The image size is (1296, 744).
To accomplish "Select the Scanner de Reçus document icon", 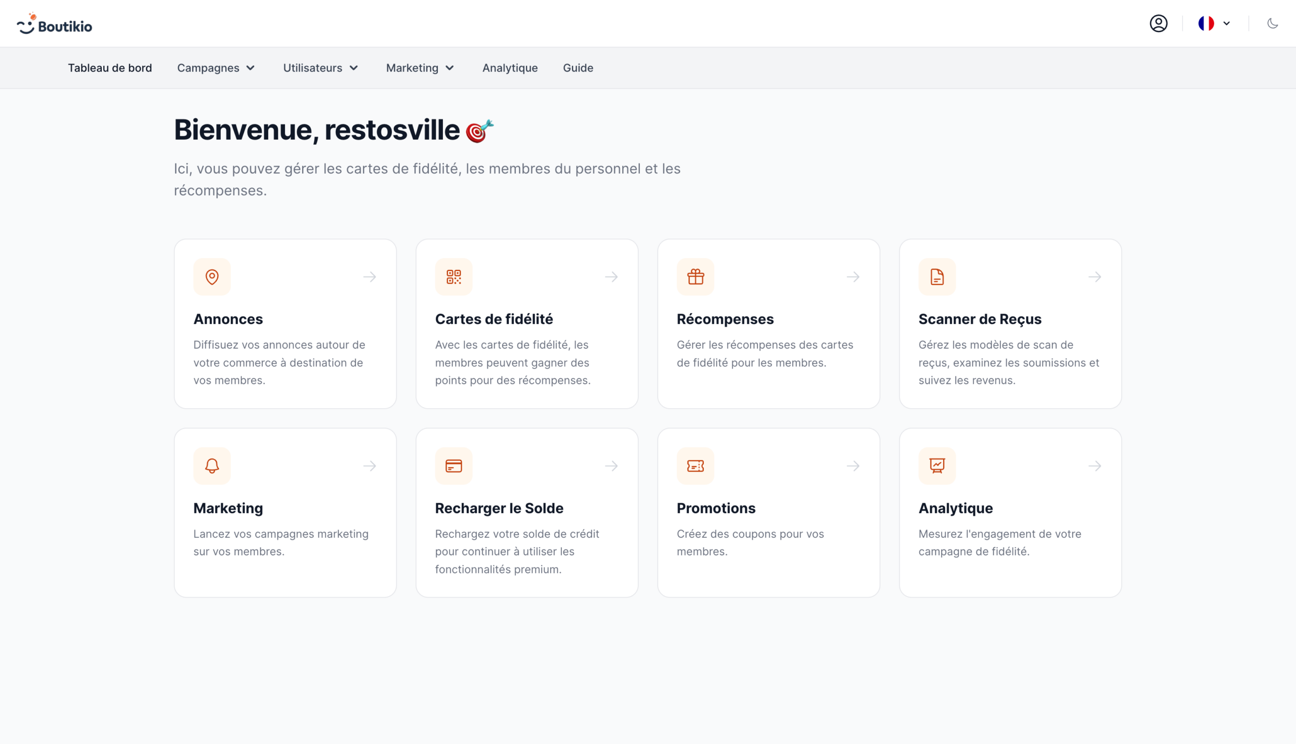I will click(x=937, y=277).
